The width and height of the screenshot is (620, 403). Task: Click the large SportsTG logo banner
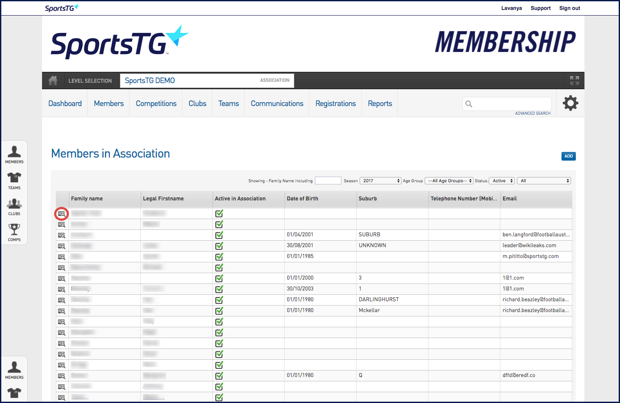click(x=120, y=42)
